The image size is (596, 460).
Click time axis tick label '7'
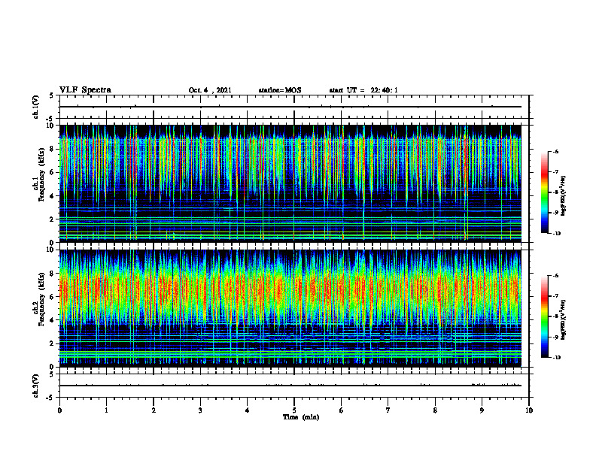pos(388,410)
